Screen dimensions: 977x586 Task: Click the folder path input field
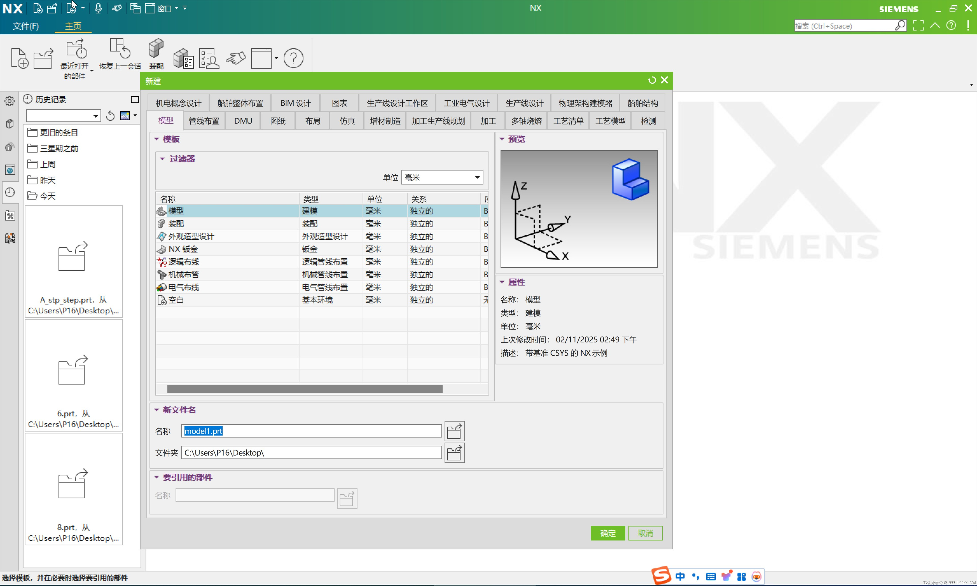311,453
